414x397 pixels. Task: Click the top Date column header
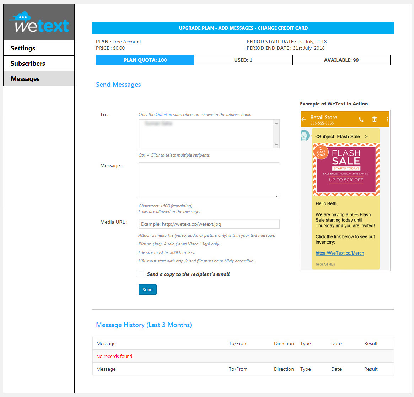coord(337,343)
